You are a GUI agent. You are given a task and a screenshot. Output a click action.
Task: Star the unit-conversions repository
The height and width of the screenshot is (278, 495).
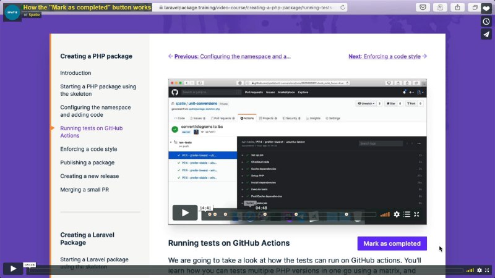point(391,103)
